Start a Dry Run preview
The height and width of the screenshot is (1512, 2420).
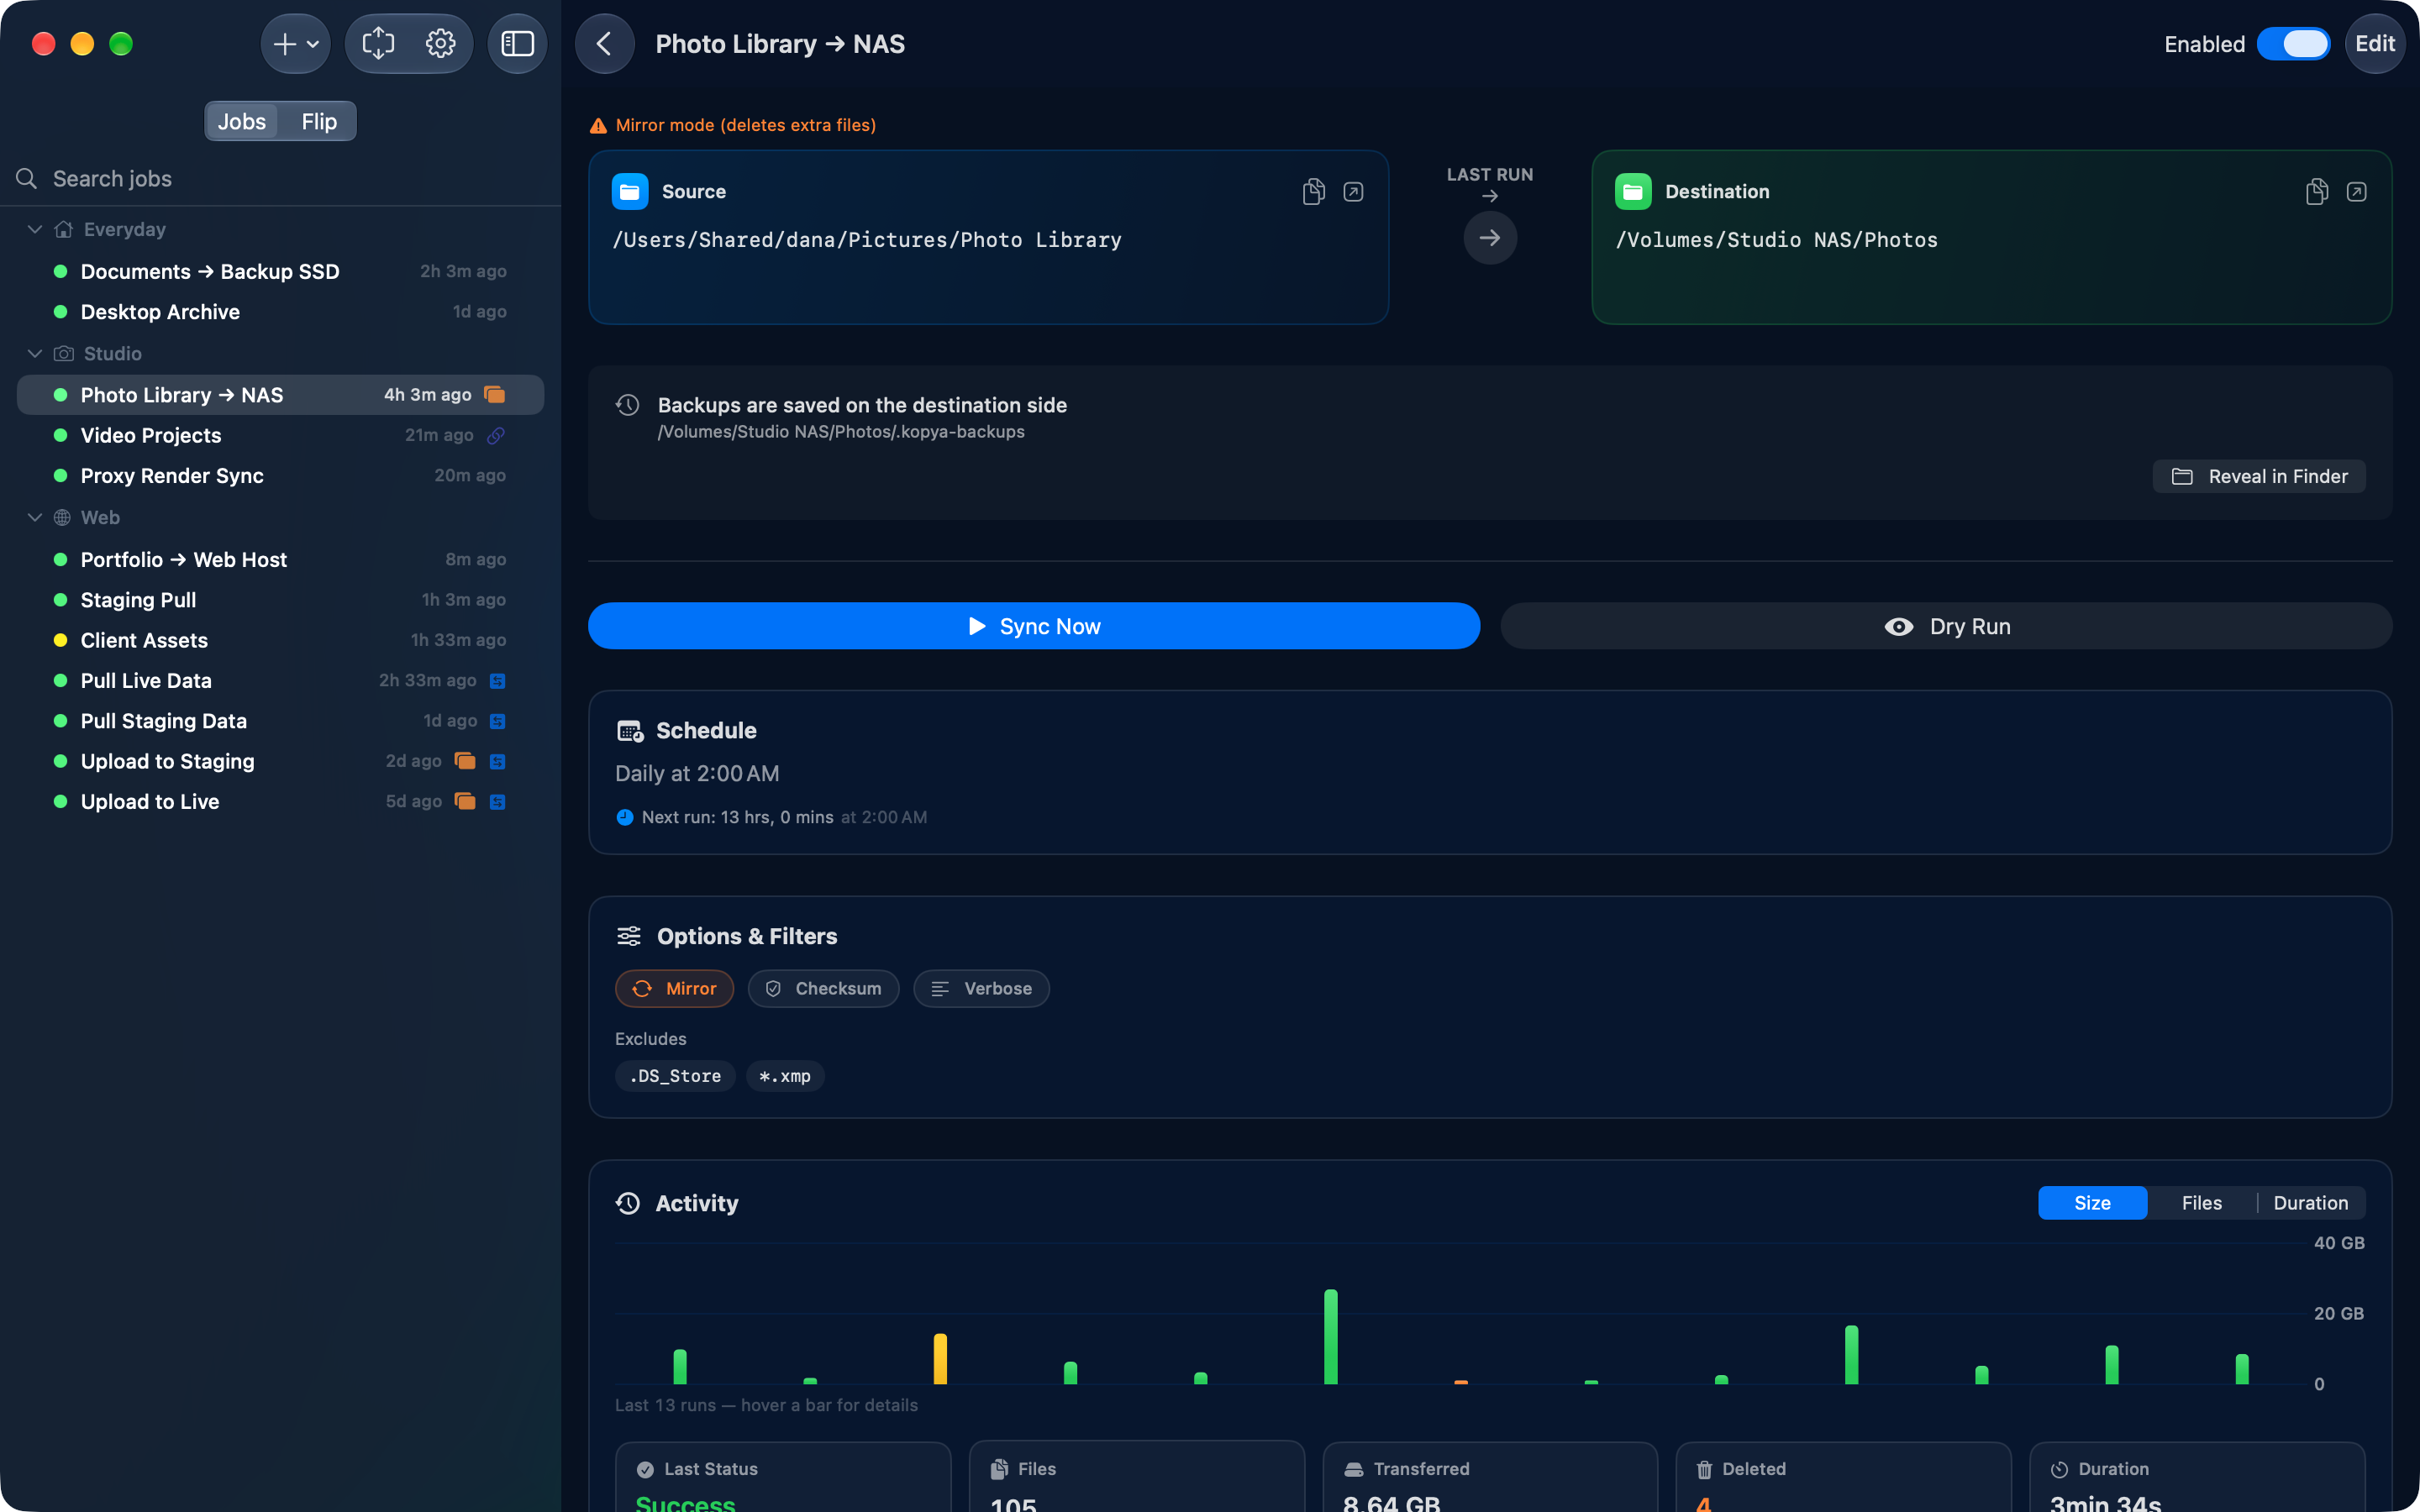pyautogui.click(x=1946, y=626)
